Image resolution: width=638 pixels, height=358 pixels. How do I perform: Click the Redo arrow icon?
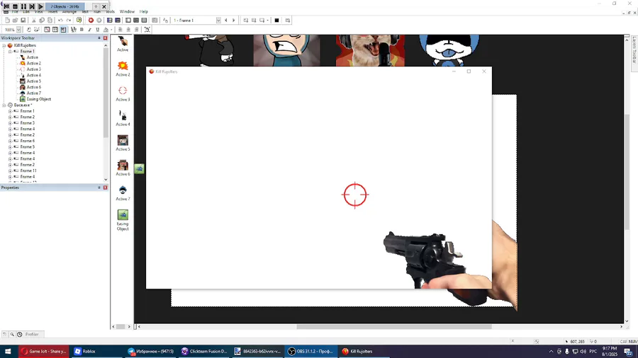click(x=68, y=21)
